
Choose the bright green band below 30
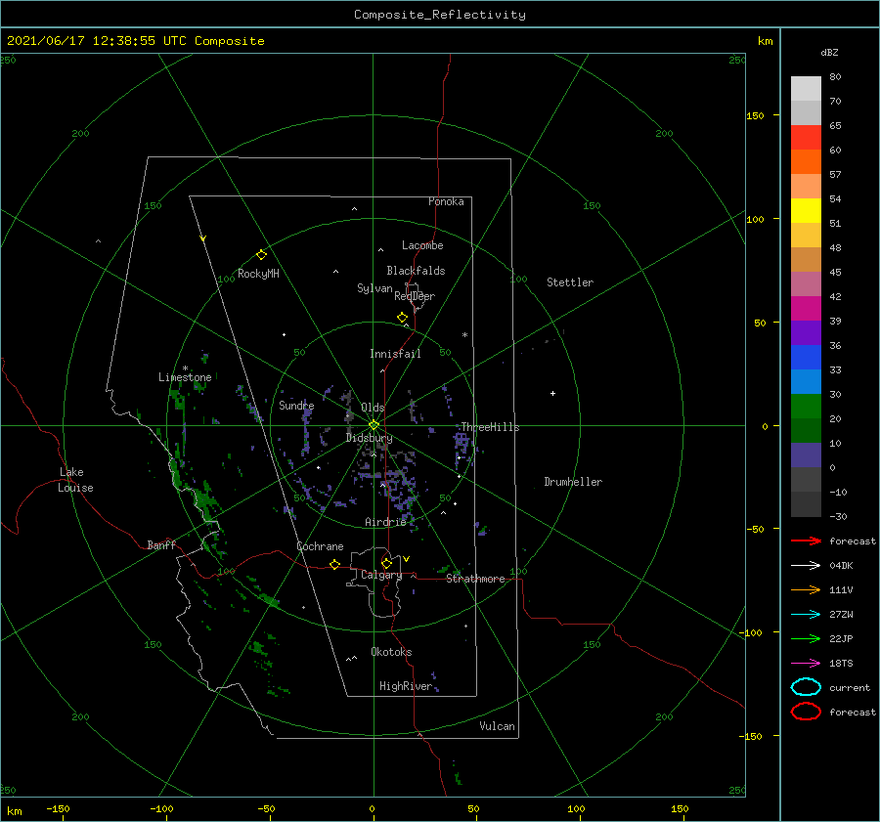tap(806, 407)
